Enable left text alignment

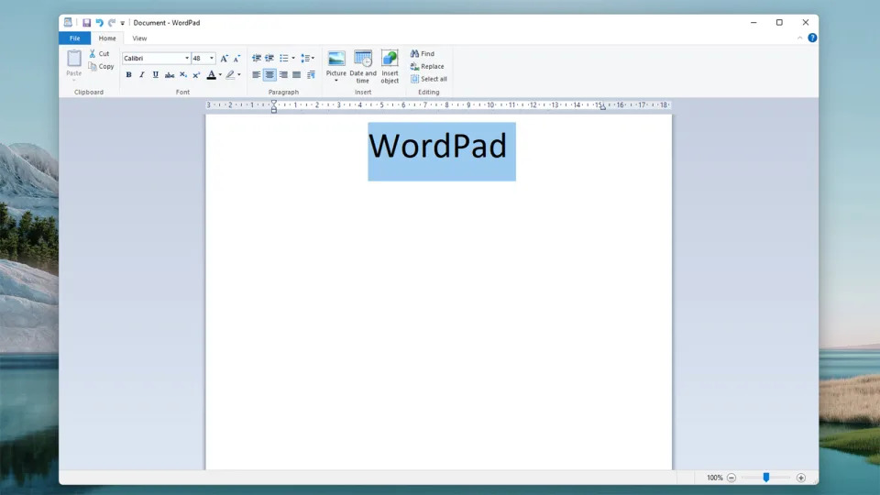tap(257, 75)
